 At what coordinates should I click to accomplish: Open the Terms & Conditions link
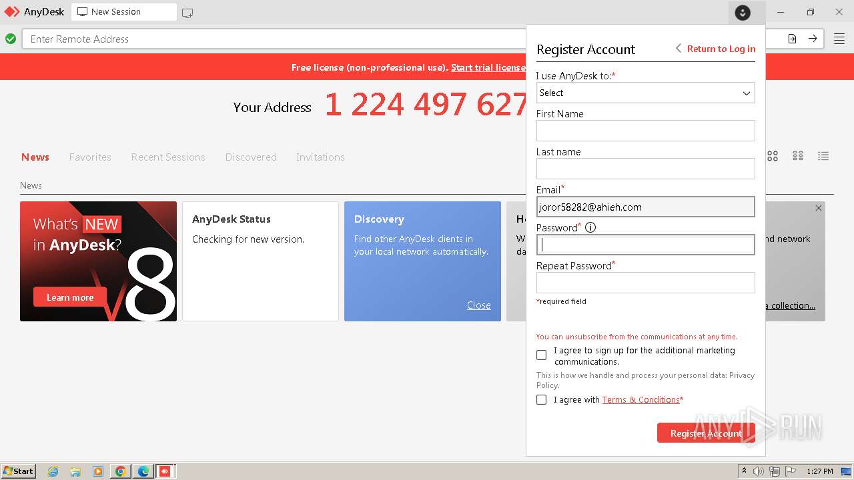coord(641,400)
